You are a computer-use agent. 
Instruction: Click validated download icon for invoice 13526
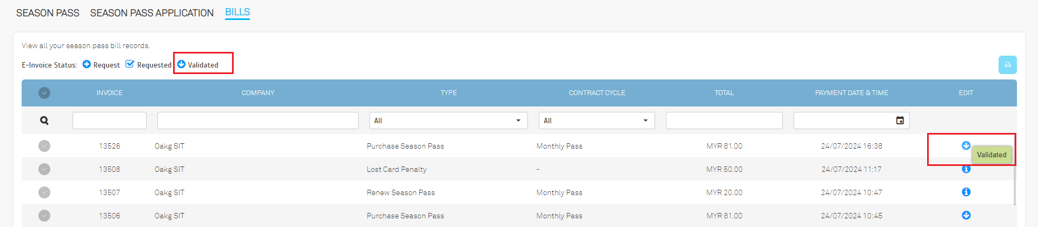(966, 145)
